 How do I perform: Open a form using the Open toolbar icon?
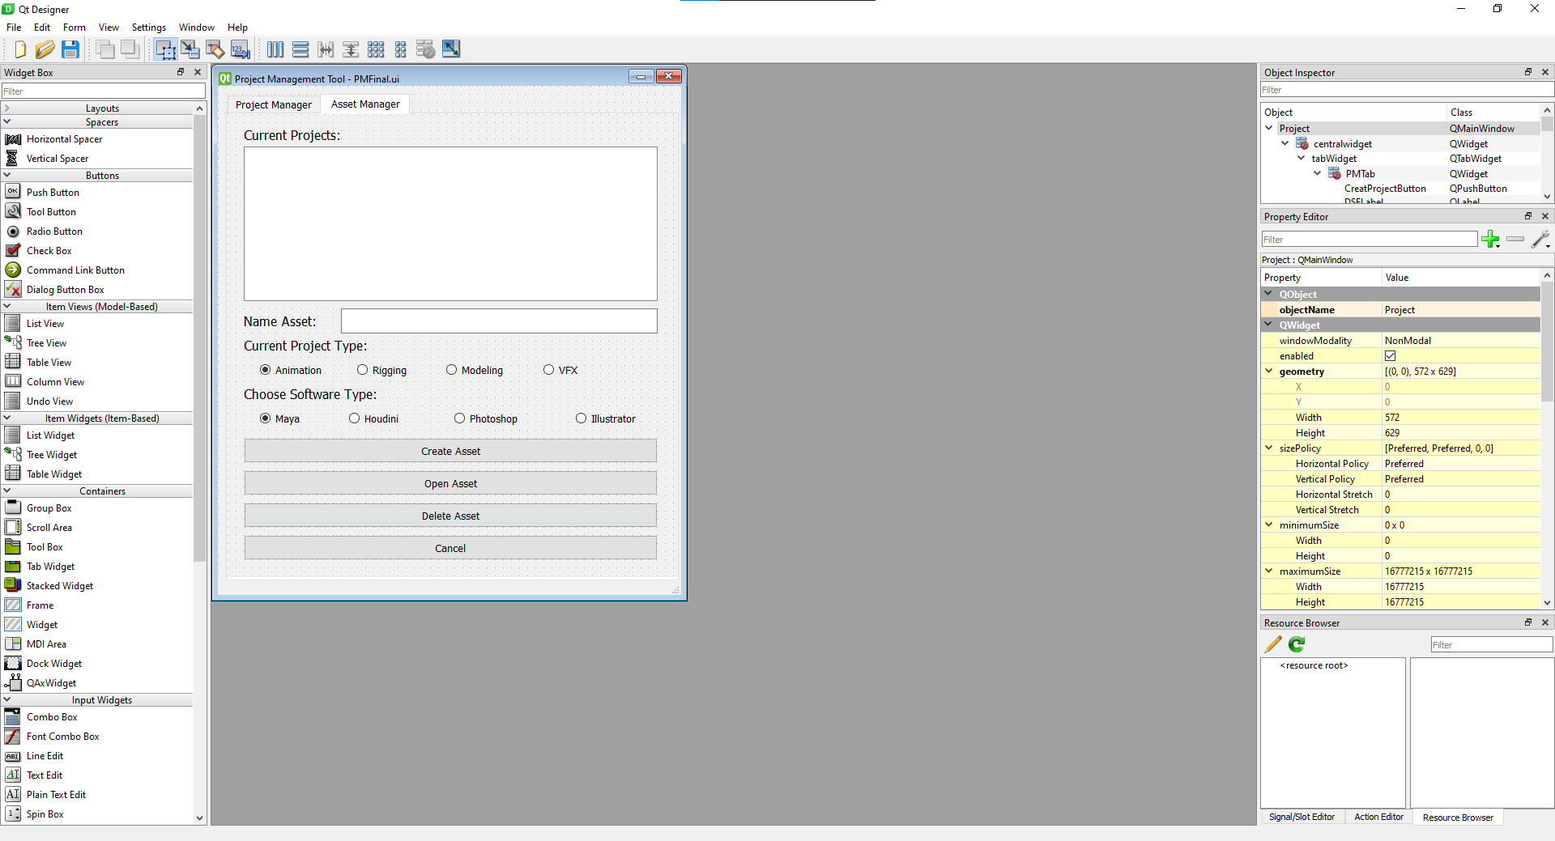click(45, 49)
